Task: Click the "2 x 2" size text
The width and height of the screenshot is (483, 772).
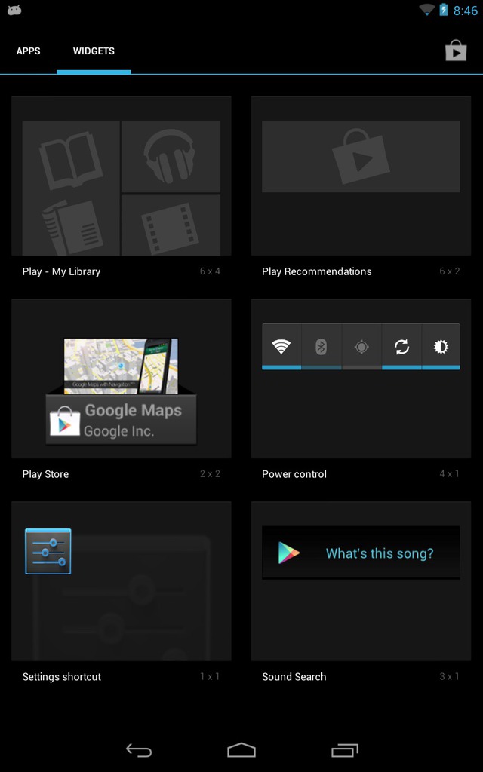Action: pyautogui.click(x=210, y=474)
